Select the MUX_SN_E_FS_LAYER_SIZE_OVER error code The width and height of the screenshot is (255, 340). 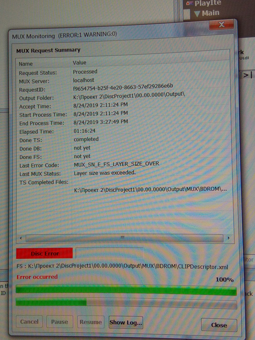116,164
